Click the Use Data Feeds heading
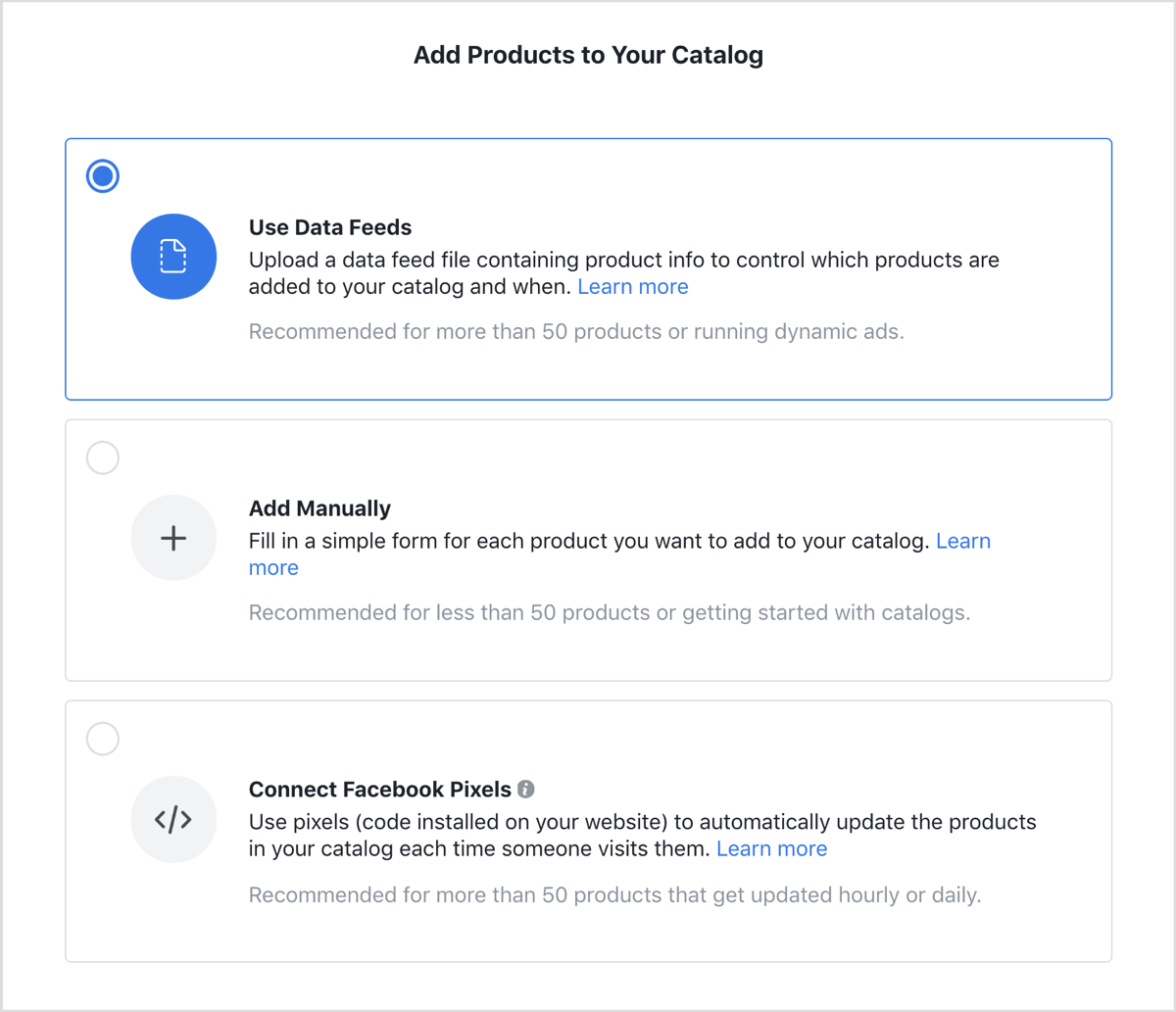 (x=330, y=227)
